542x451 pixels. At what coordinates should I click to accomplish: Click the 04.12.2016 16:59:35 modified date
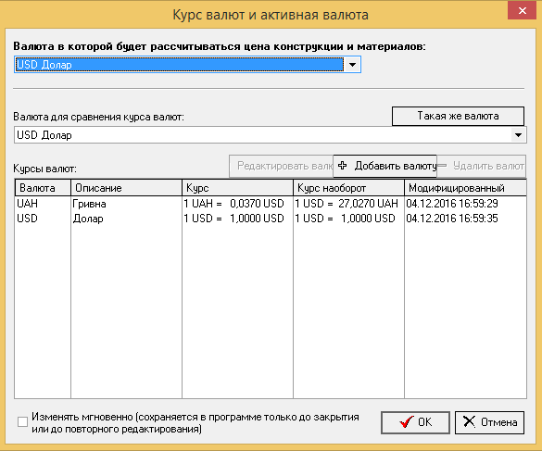[452, 219]
